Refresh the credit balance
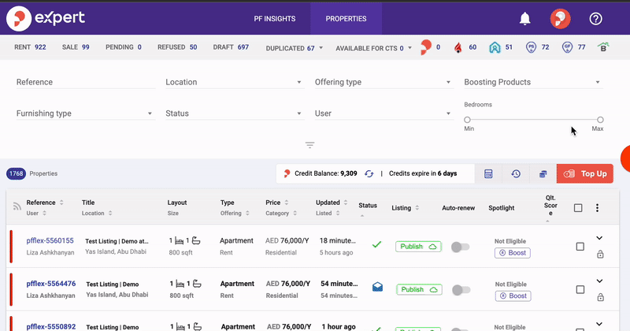Viewport: 630px width, 331px height. 369,173
